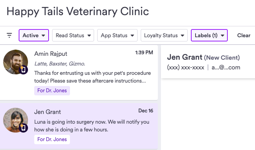
Task: Open the Active status dropdown
Action: pyautogui.click(x=34, y=35)
